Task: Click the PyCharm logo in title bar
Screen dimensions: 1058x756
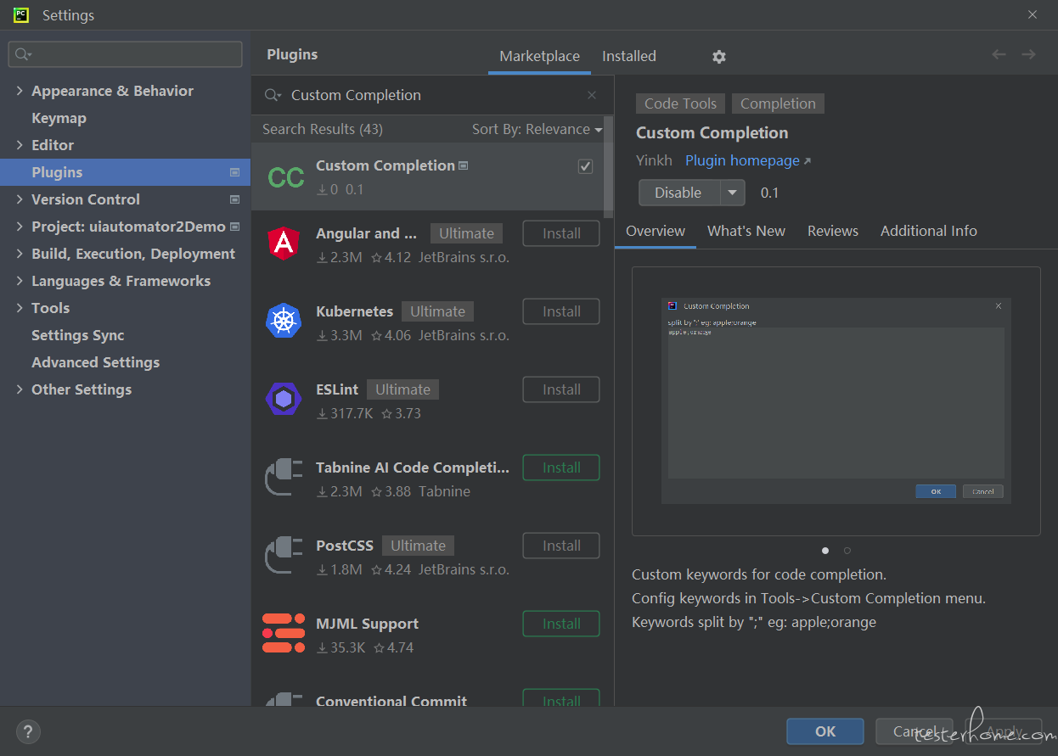Action: [21, 14]
